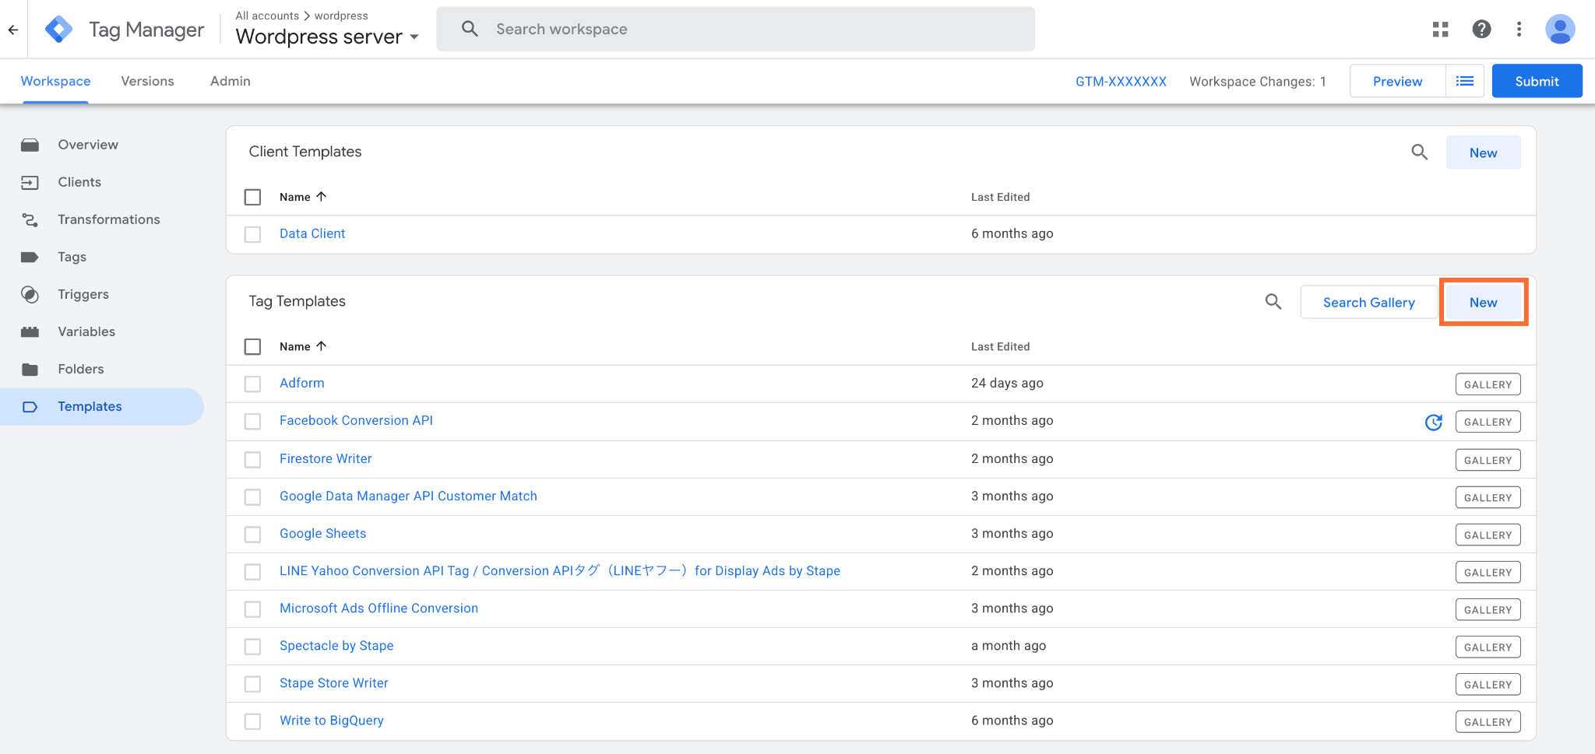1595x754 pixels.
Task: Select all Client Templates header checkbox
Action: point(252,197)
